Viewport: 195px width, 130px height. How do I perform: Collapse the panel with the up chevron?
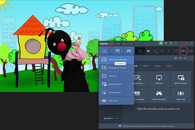[x=191, y=58]
